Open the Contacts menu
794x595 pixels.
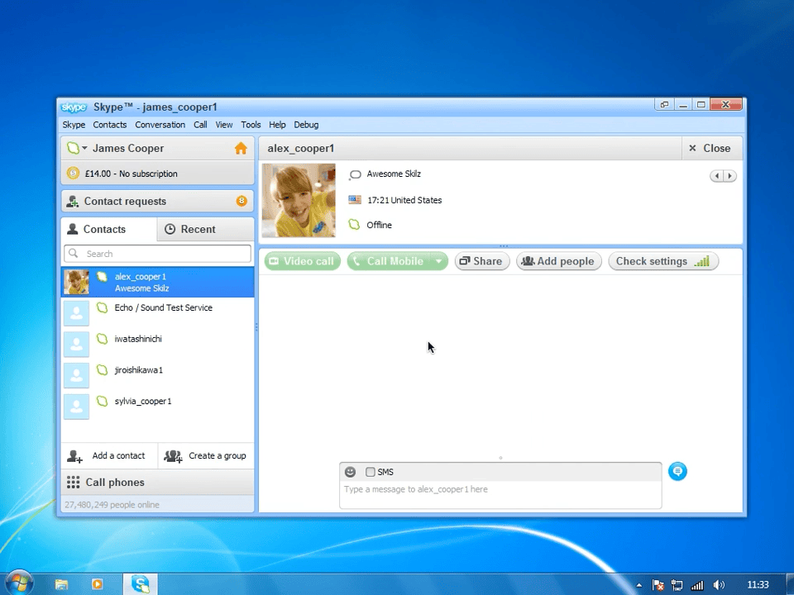coord(109,125)
